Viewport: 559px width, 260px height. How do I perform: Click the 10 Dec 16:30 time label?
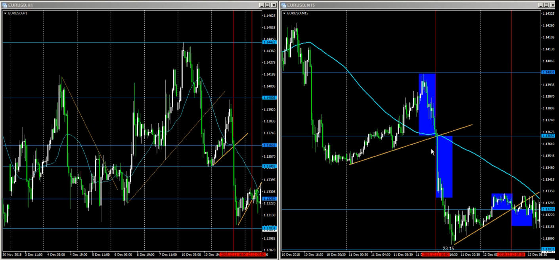pyautogui.click(x=314, y=254)
